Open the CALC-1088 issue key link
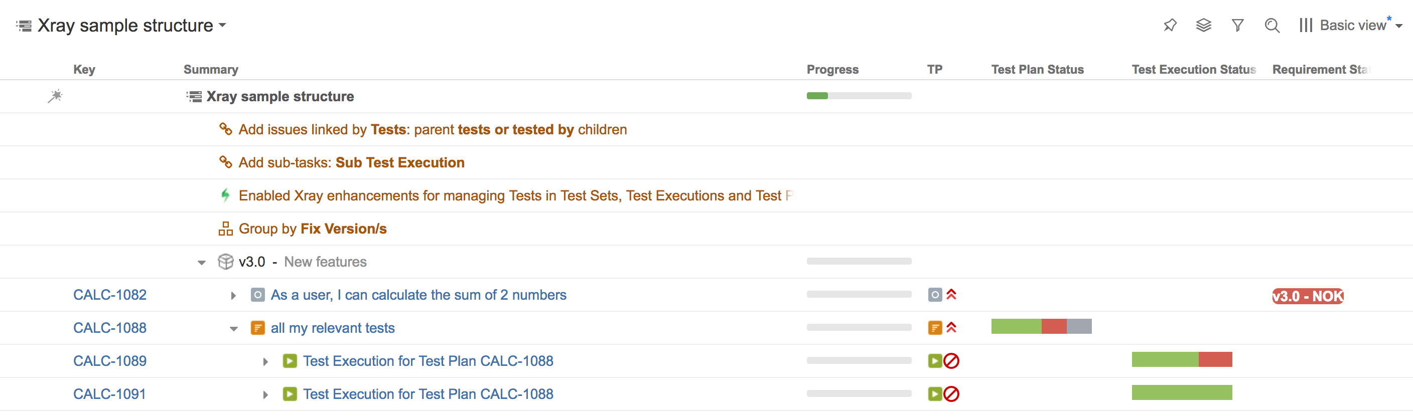Viewport: 1413px width, 418px height. point(110,328)
